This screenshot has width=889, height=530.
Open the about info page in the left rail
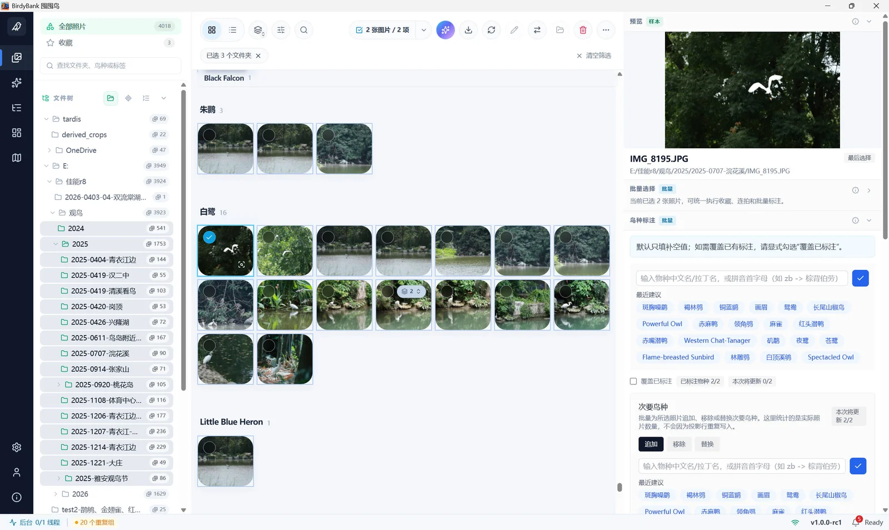point(17,497)
